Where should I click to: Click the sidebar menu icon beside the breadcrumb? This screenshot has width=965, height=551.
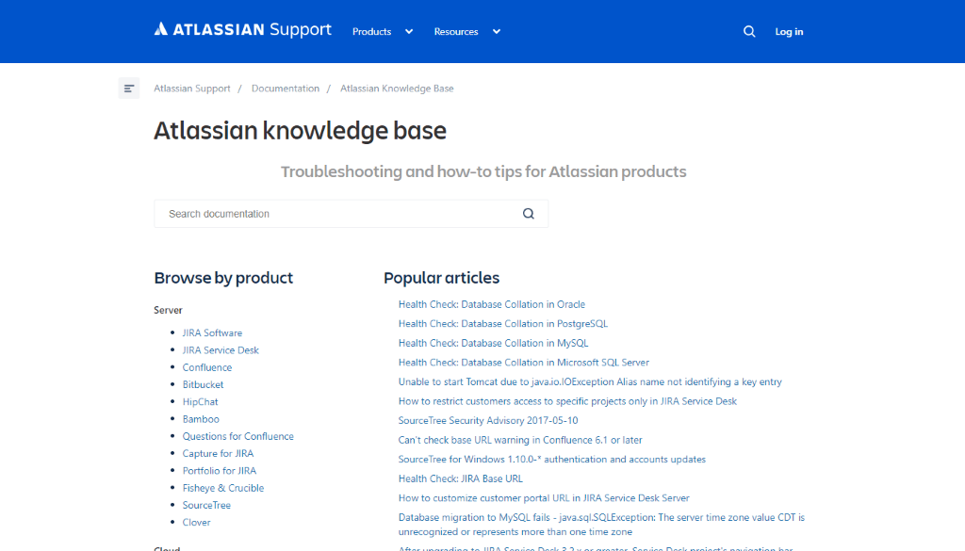[x=128, y=88]
